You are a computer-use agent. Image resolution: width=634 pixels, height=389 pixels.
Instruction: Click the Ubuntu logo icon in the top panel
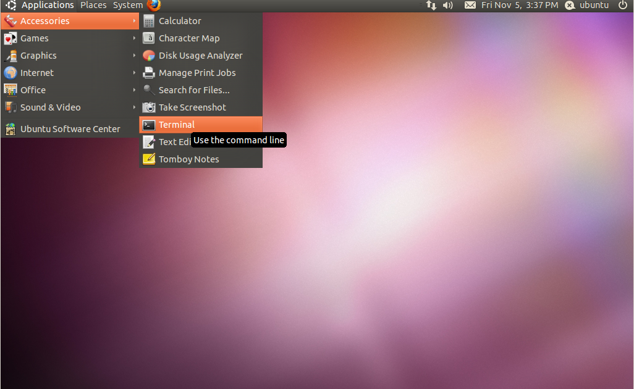point(11,5)
